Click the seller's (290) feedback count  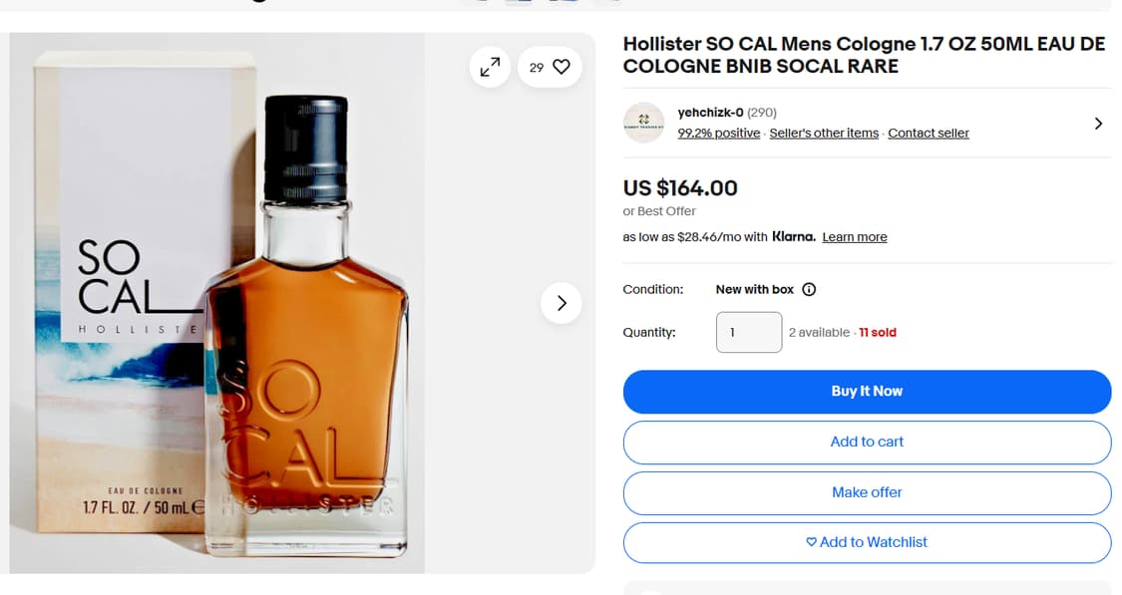762,113
